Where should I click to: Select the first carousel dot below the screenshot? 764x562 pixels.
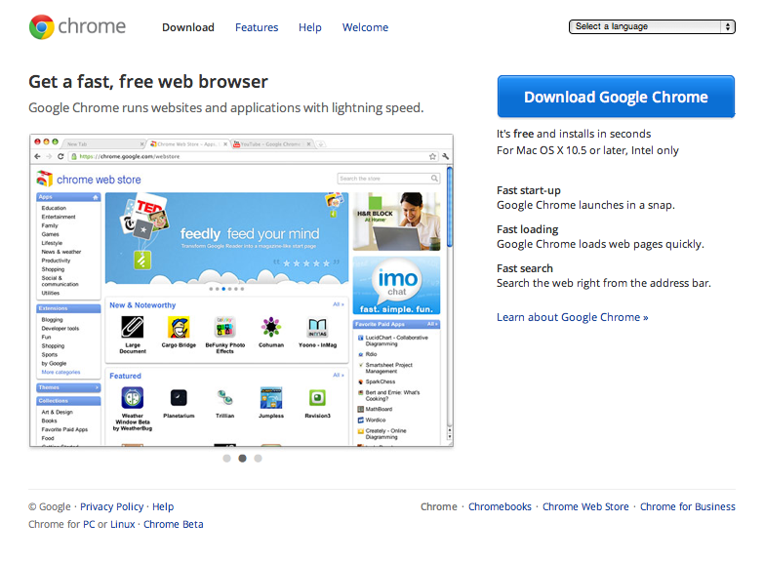pos(226,459)
